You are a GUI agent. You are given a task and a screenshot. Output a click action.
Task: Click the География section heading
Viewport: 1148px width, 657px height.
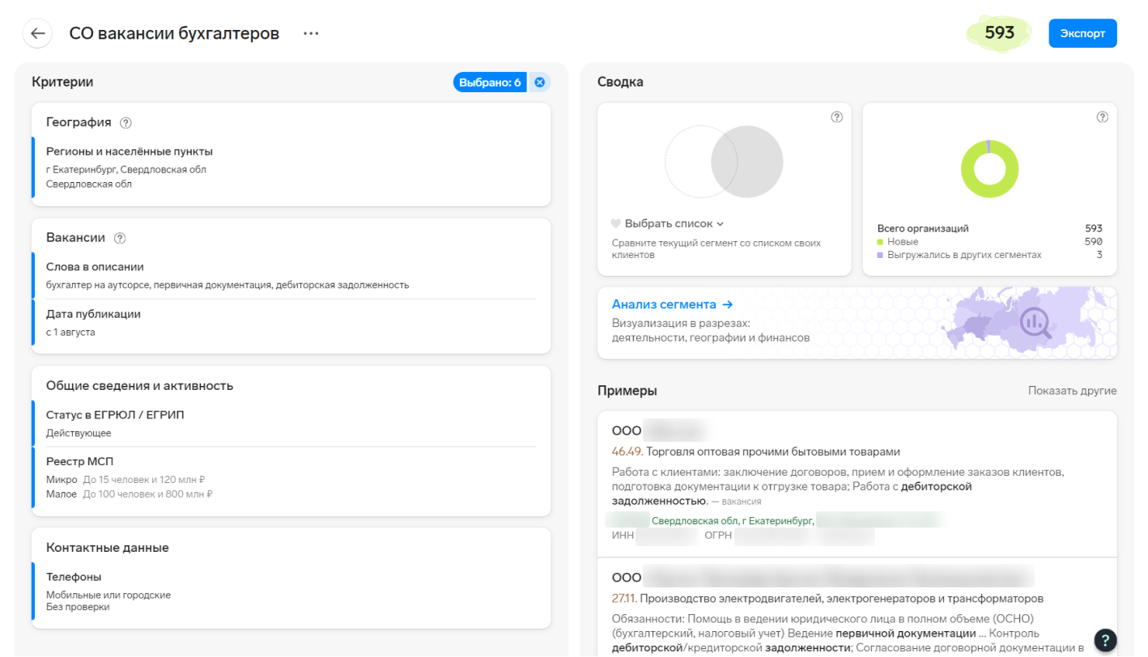pos(79,122)
